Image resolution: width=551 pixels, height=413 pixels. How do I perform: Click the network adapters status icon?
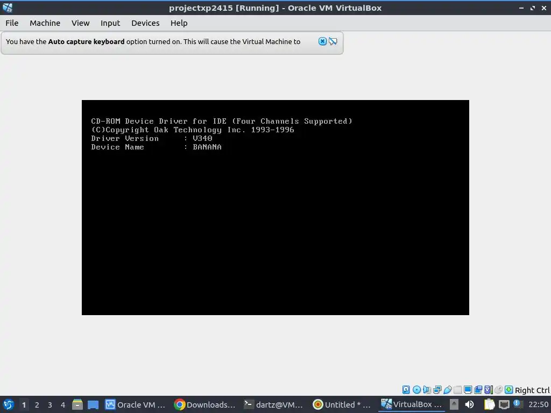[437, 389]
